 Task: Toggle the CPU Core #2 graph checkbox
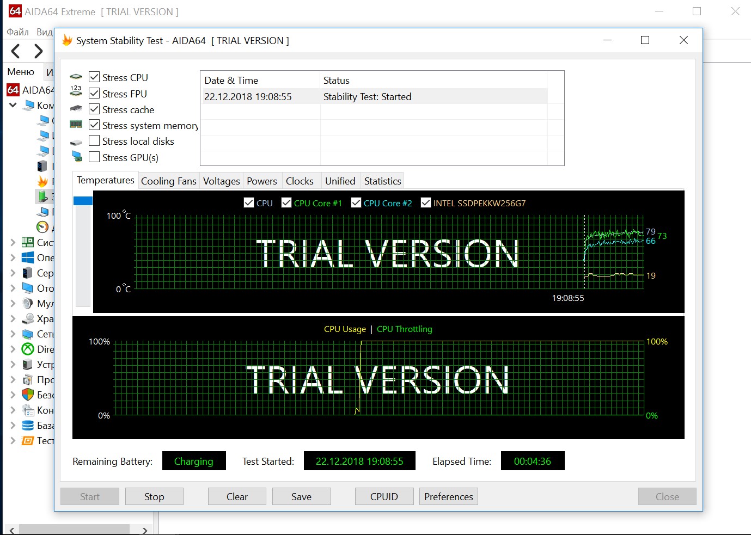pos(356,203)
